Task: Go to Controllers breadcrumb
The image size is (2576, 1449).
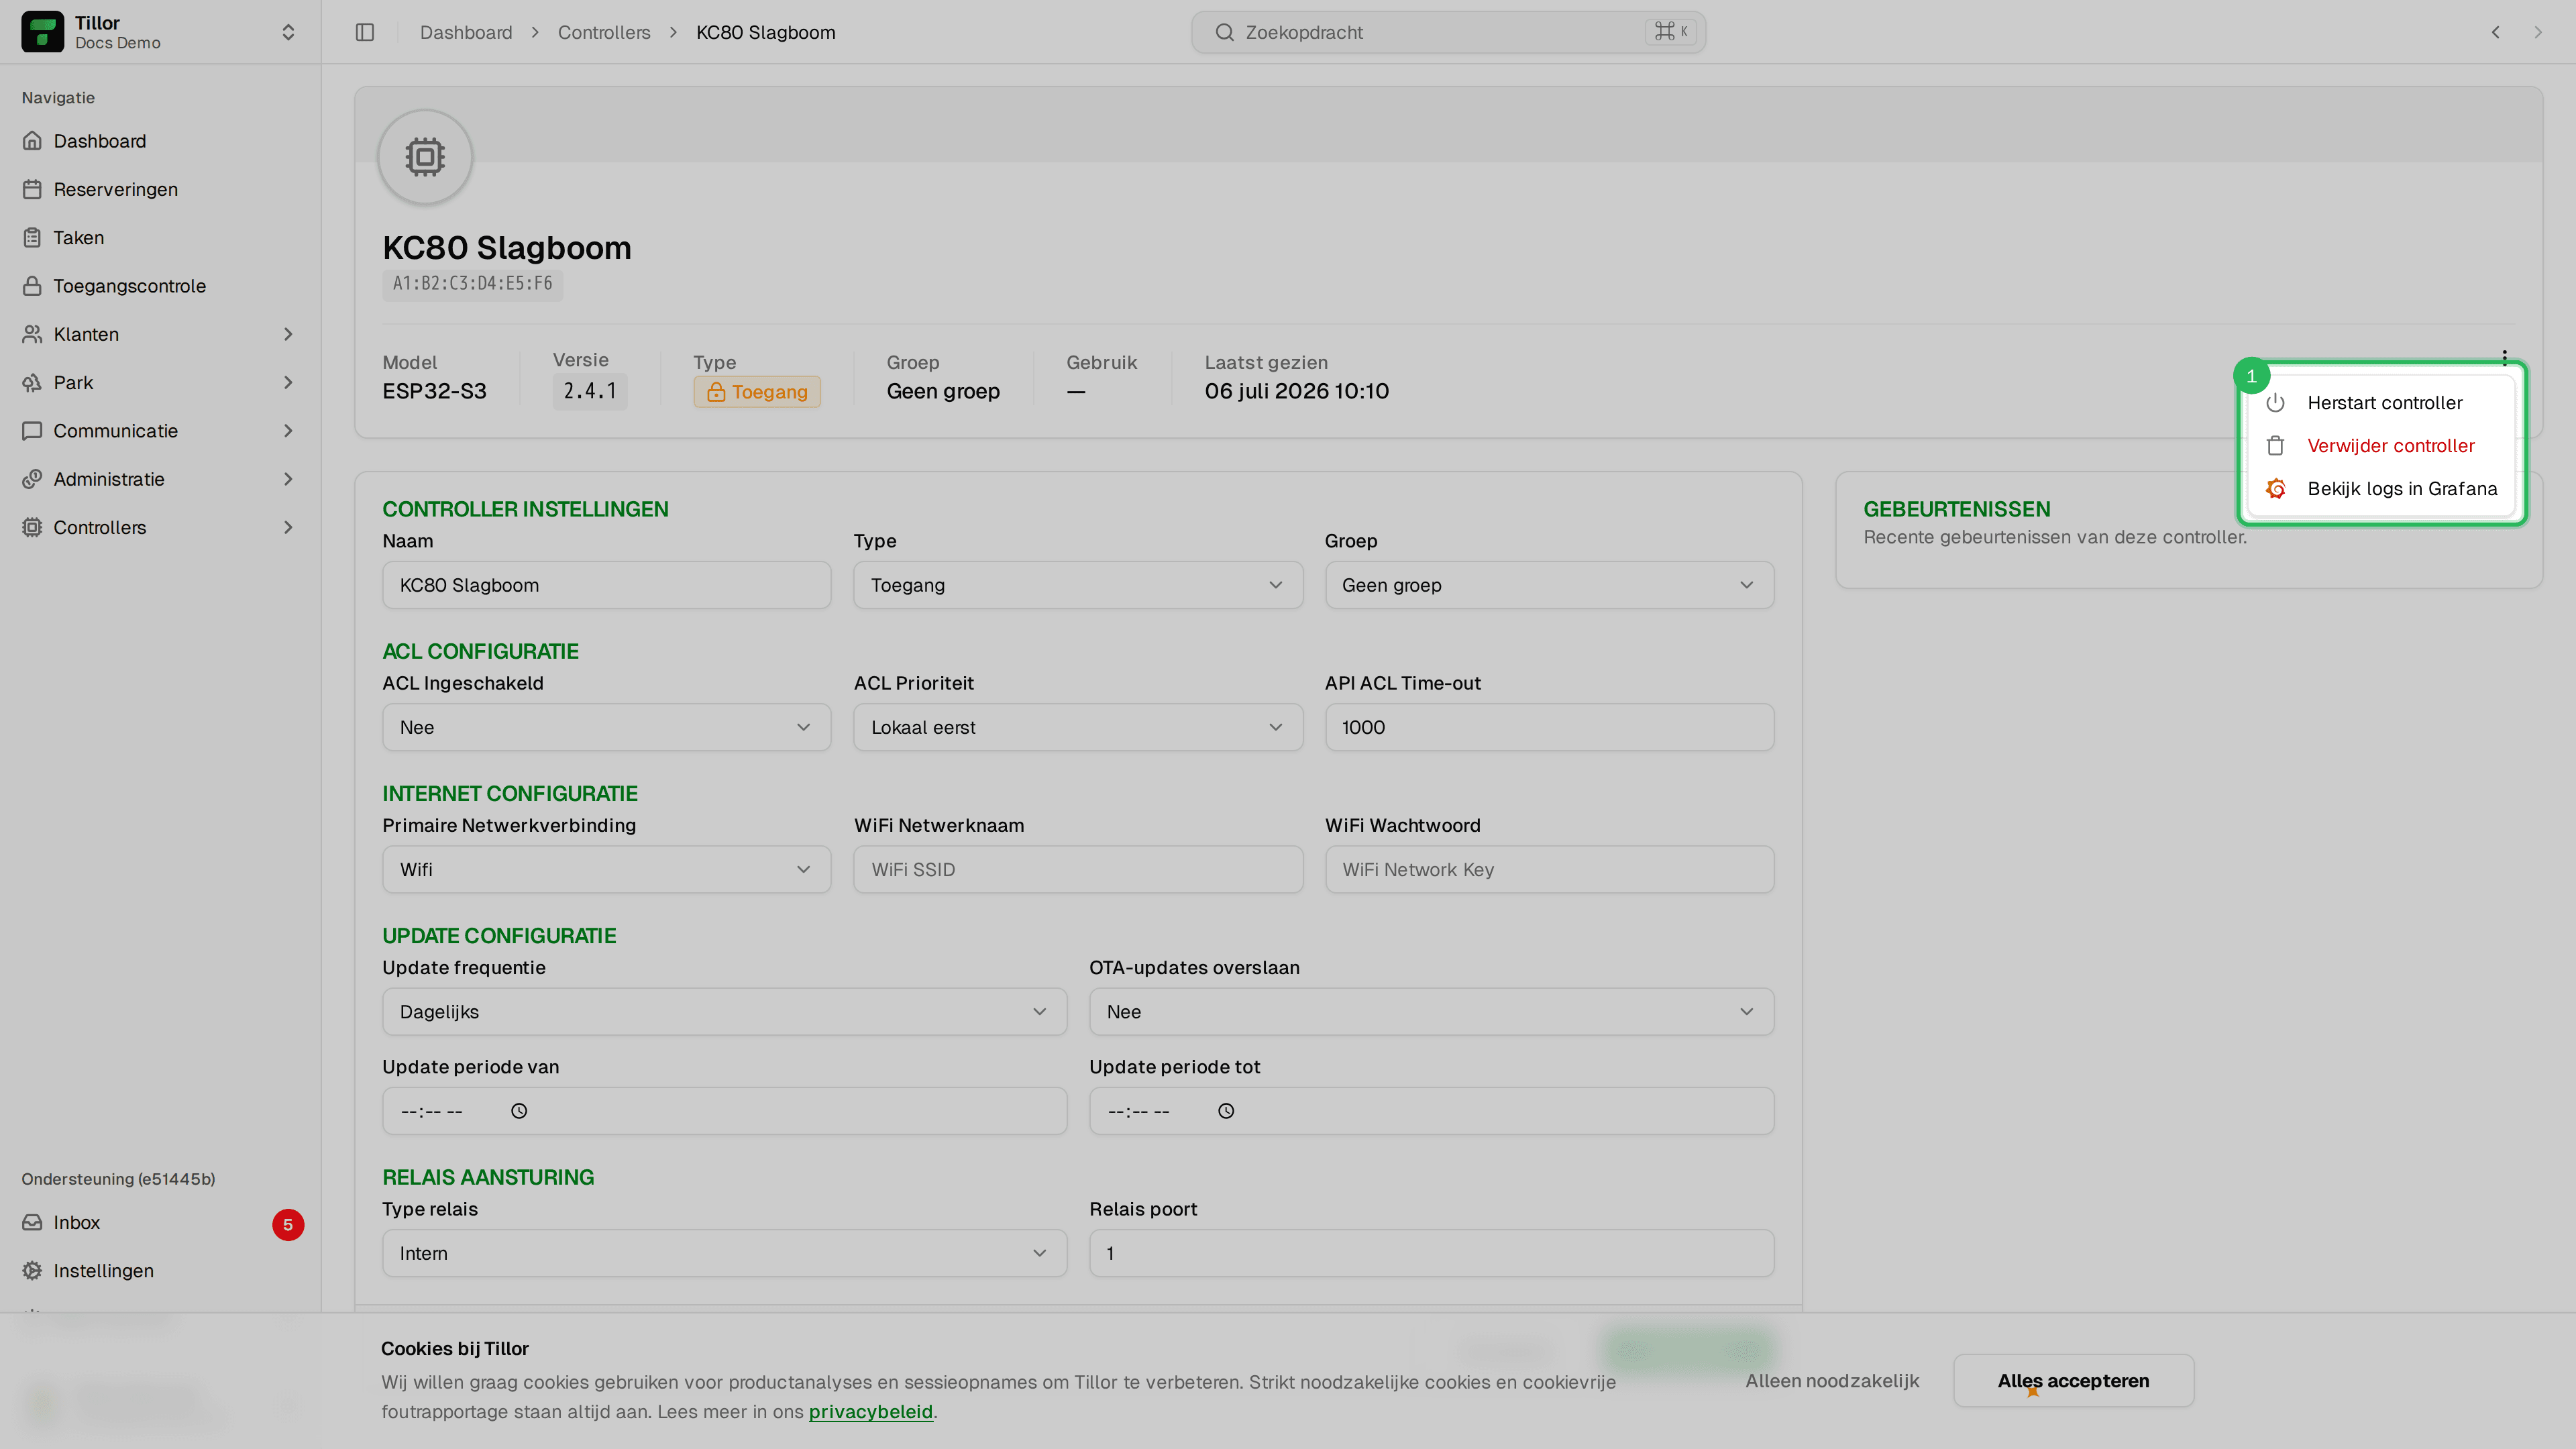Action: pos(604,32)
